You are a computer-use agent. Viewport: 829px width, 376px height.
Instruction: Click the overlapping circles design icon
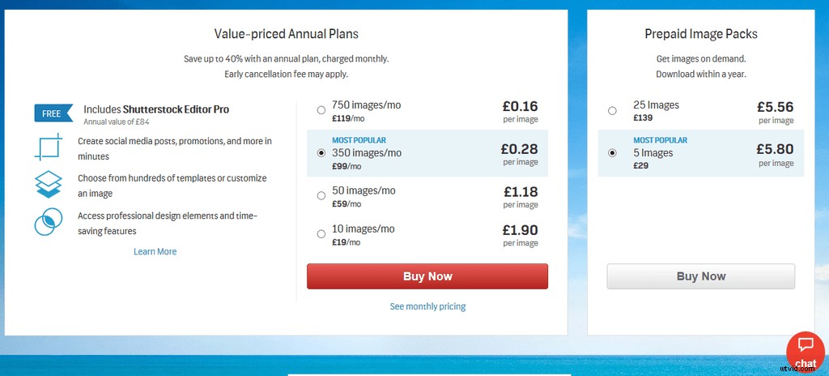point(49,222)
